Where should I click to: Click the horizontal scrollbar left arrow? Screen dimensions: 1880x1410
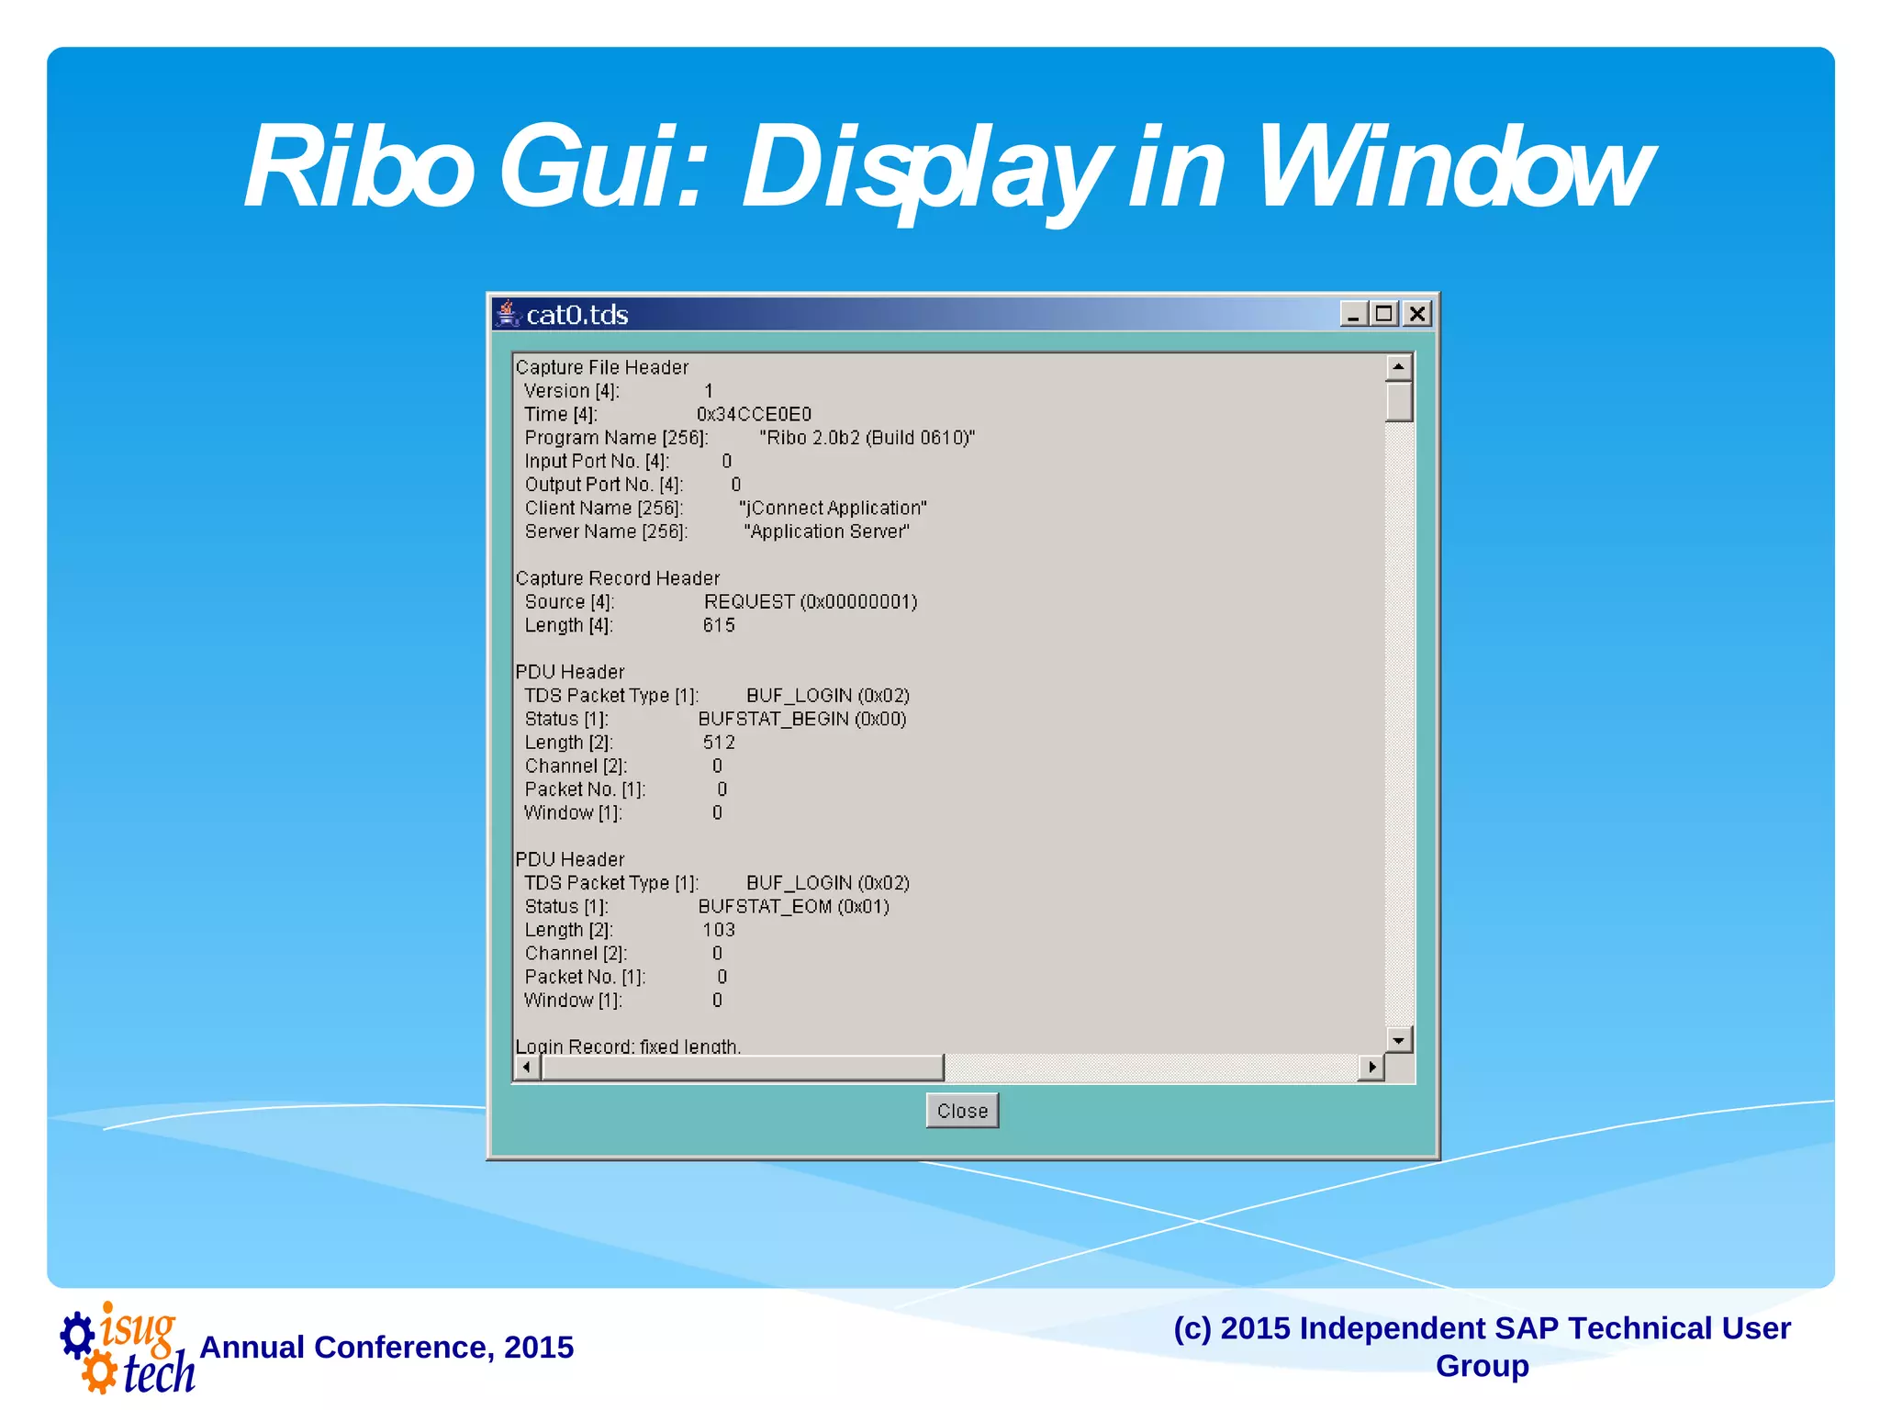pos(527,1067)
